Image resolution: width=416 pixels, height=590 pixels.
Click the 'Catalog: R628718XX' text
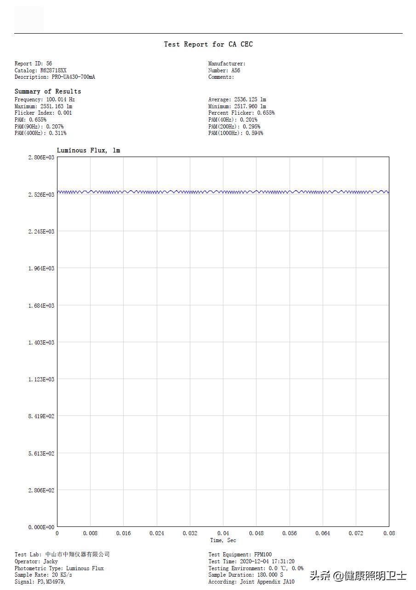40,70
